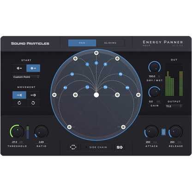
Task: Open the 7.1.2 OUTPUT format dropdown
Action: coord(174,106)
